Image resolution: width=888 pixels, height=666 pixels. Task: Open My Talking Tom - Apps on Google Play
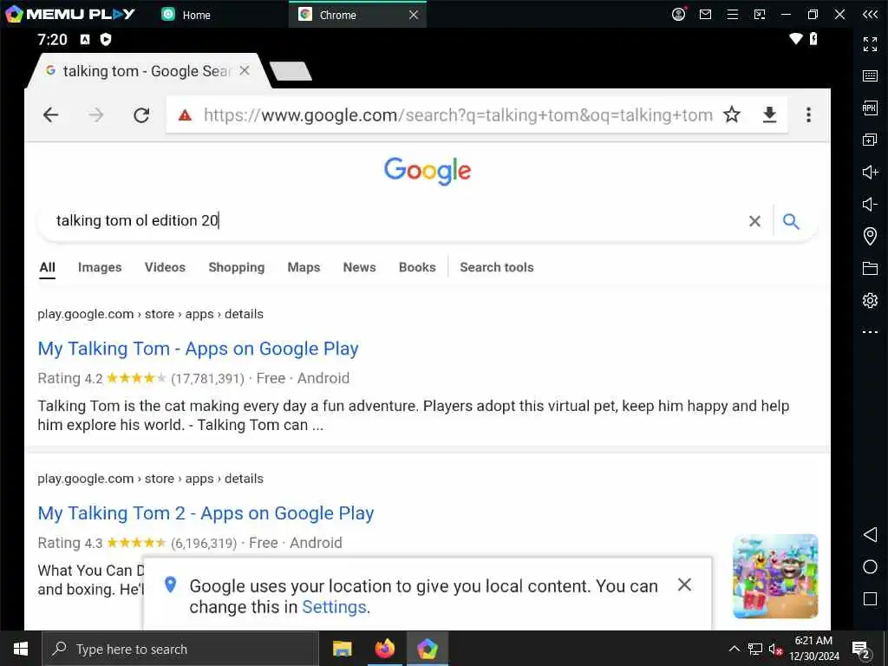199,349
